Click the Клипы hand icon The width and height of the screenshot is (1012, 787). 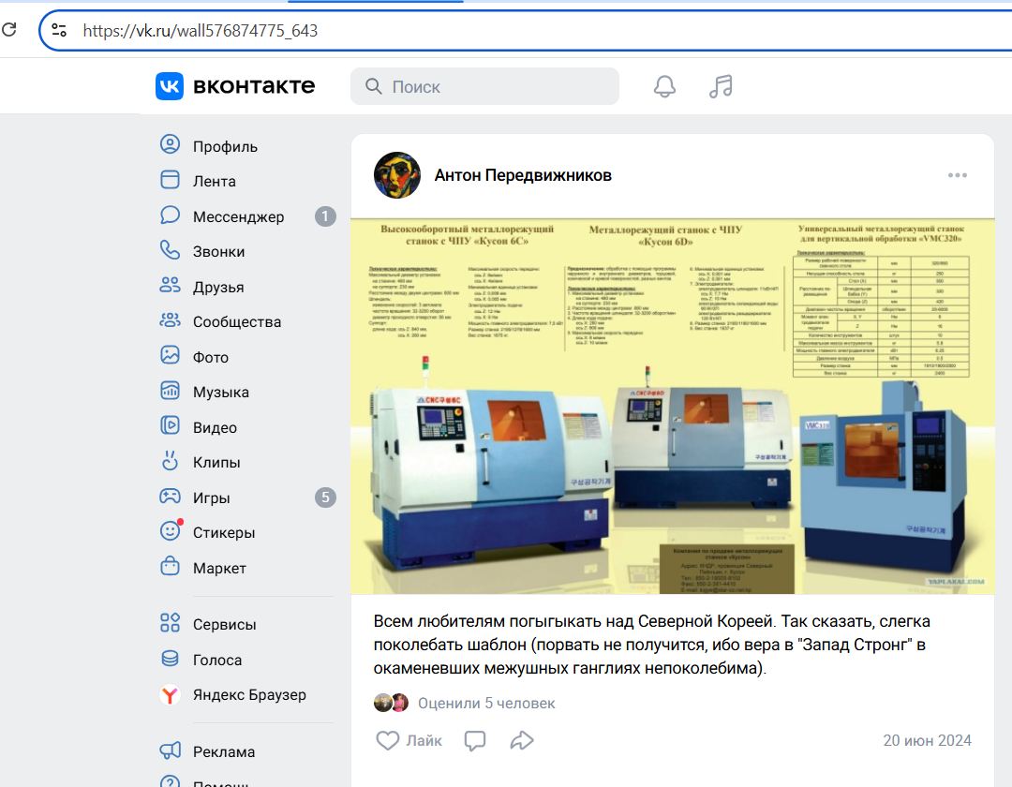170,460
